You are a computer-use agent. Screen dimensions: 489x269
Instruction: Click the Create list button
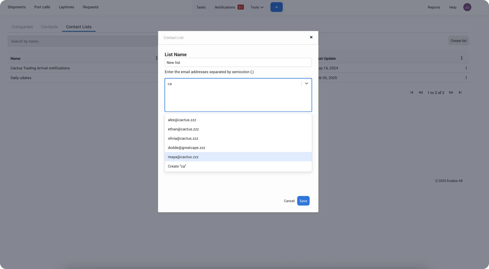(x=459, y=41)
